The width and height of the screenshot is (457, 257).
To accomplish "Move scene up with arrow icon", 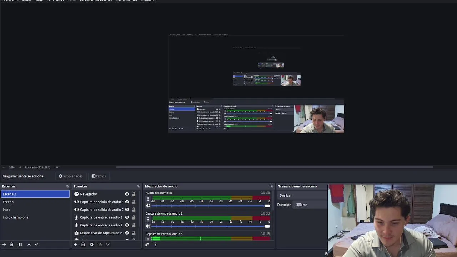I will pyautogui.click(x=29, y=245).
